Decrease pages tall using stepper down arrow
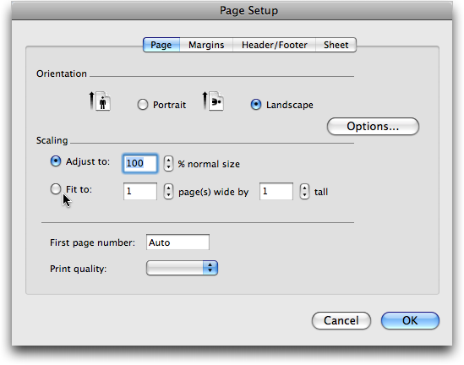This screenshot has height=365, width=464. point(304,195)
